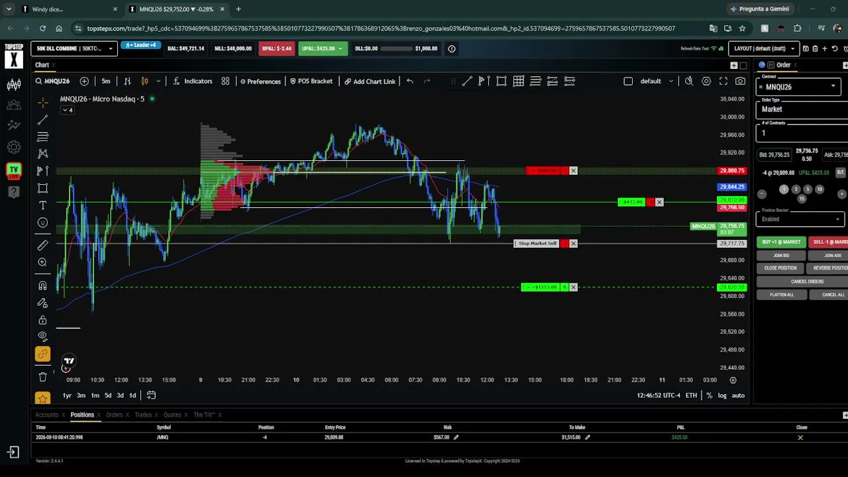Click the B/E breakeven button
This screenshot has height=477, width=848.
(x=841, y=172)
